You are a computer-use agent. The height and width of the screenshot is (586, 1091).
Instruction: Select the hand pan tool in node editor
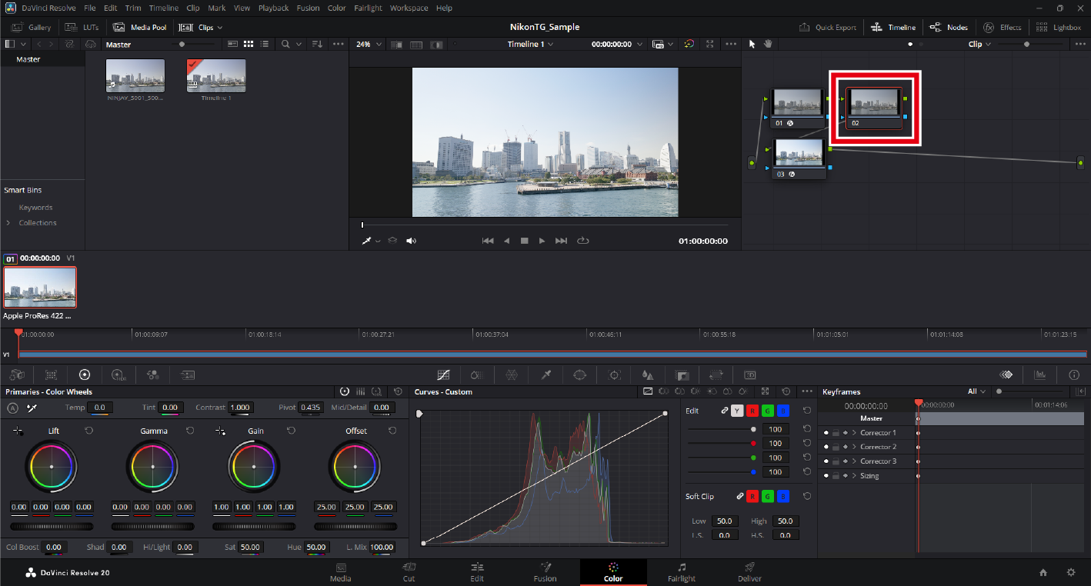coord(768,45)
